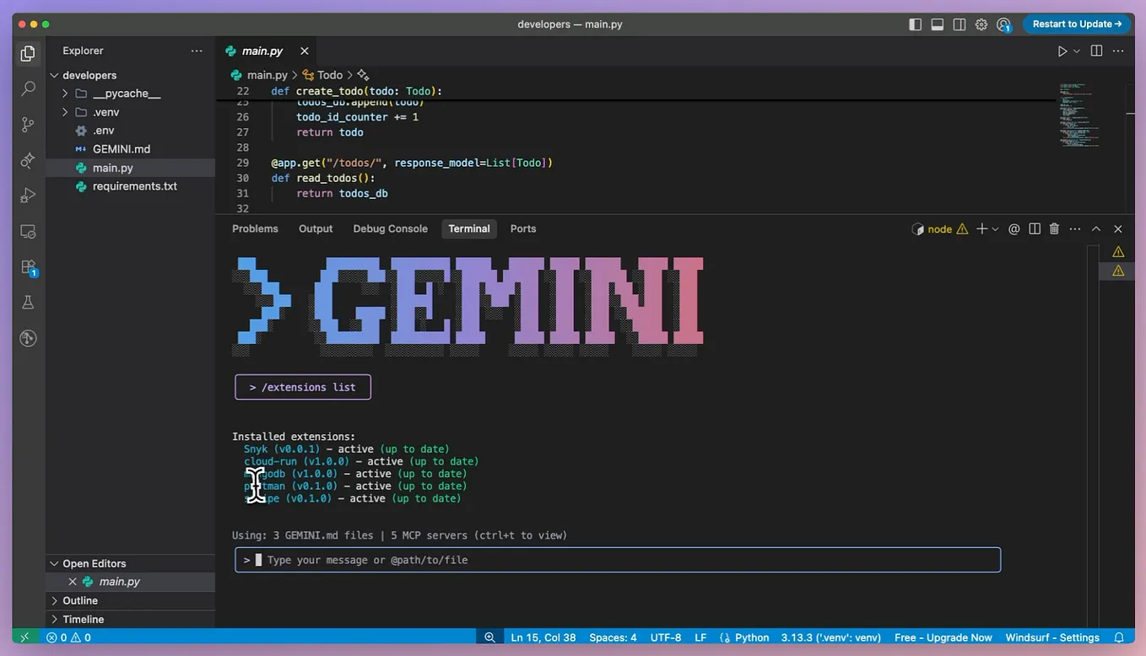The width and height of the screenshot is (1146, 656).
Task: Open the Testing flask view
Action: click(28, 302)
